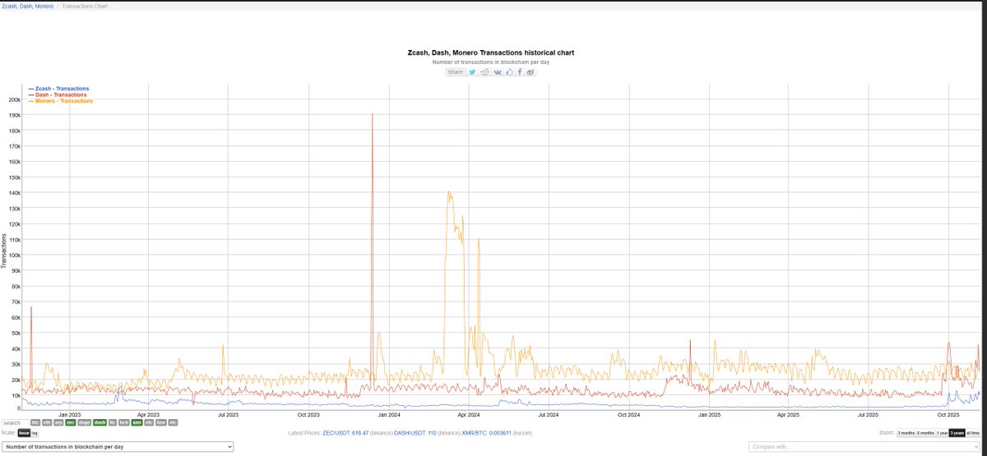Viewport: 987px width, 456px height.
Task: Set zoom to 1 year
Action: click(942, 433)
